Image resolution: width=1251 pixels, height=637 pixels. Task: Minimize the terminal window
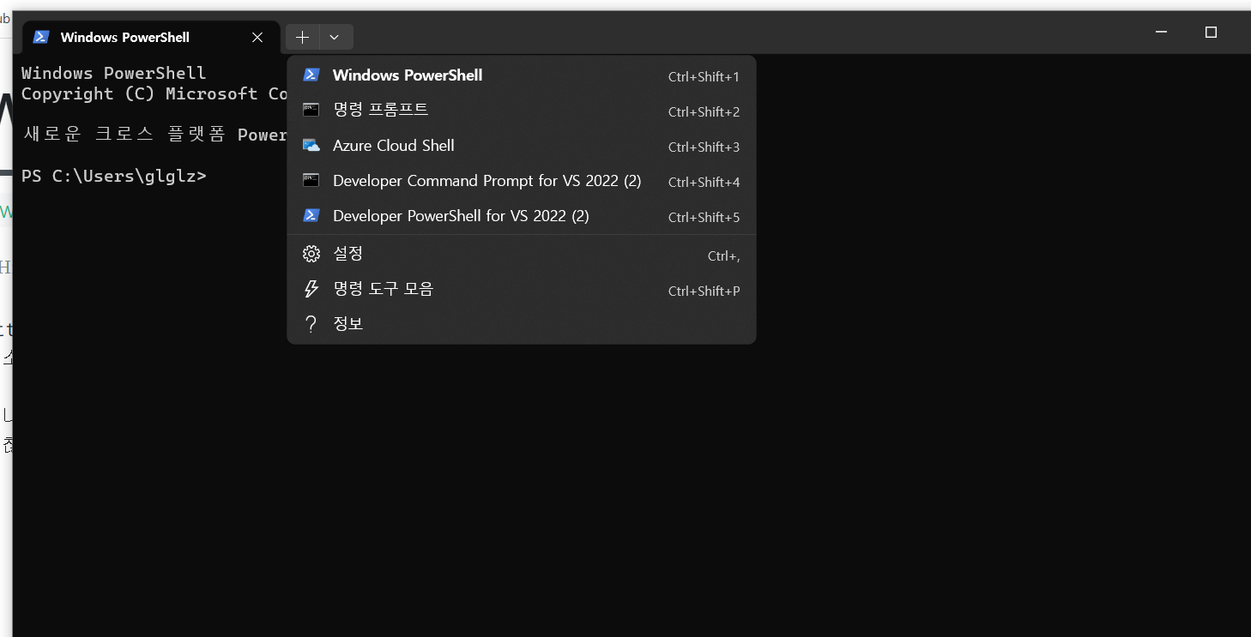pyautogui.click(x=1161, y=33)
